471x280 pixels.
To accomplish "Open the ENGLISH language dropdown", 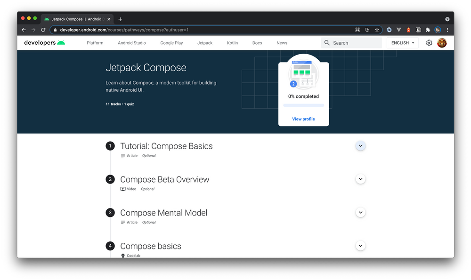I will 402,43.
